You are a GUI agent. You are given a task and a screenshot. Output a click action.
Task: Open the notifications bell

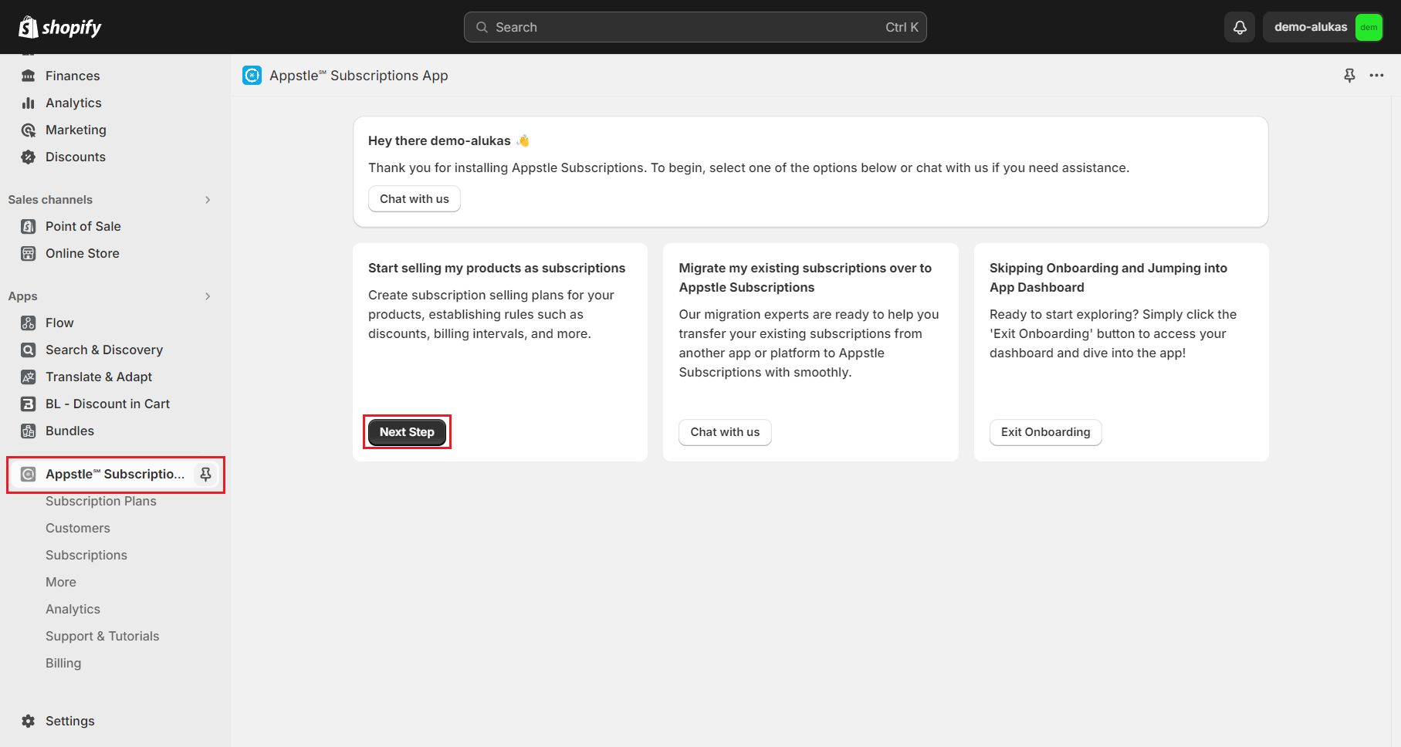pyautogui.click(x=1240, y=27)
